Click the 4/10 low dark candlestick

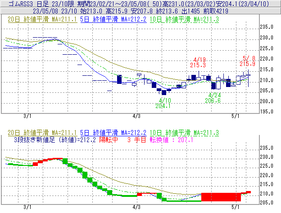[x=164, y=92]
